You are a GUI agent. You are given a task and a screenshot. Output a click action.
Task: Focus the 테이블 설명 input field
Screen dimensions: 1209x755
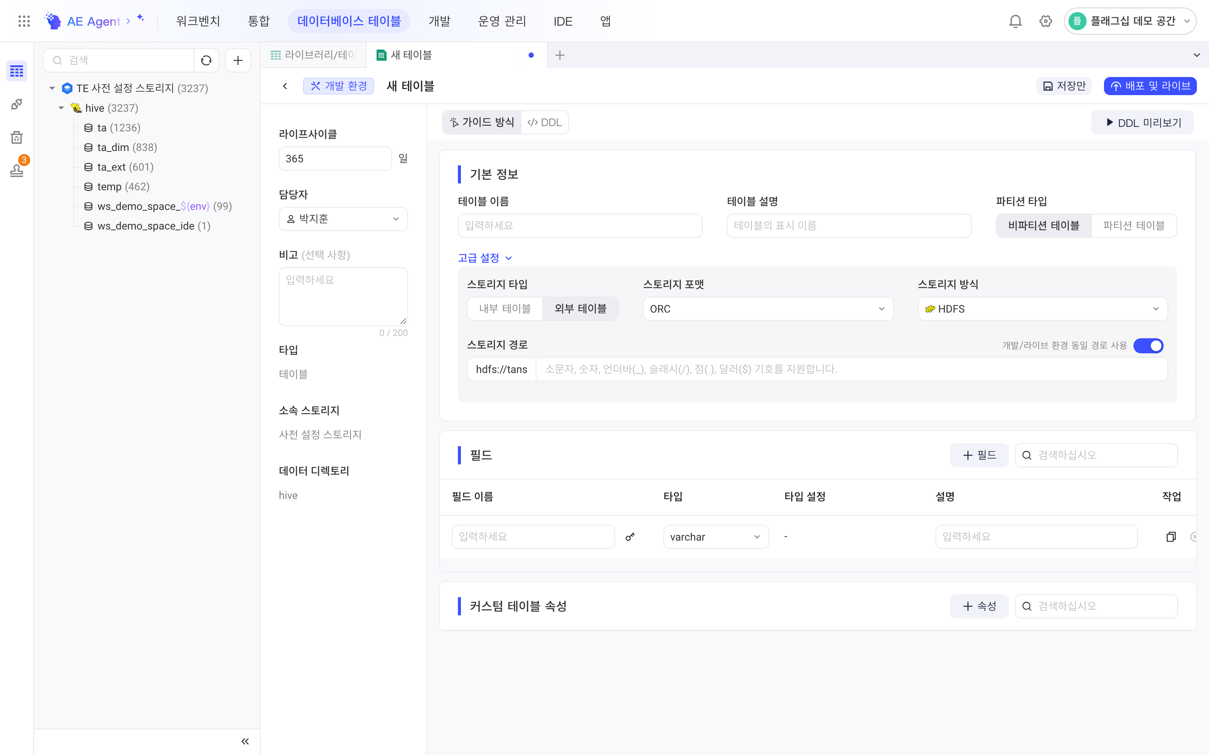pos(849,226)
